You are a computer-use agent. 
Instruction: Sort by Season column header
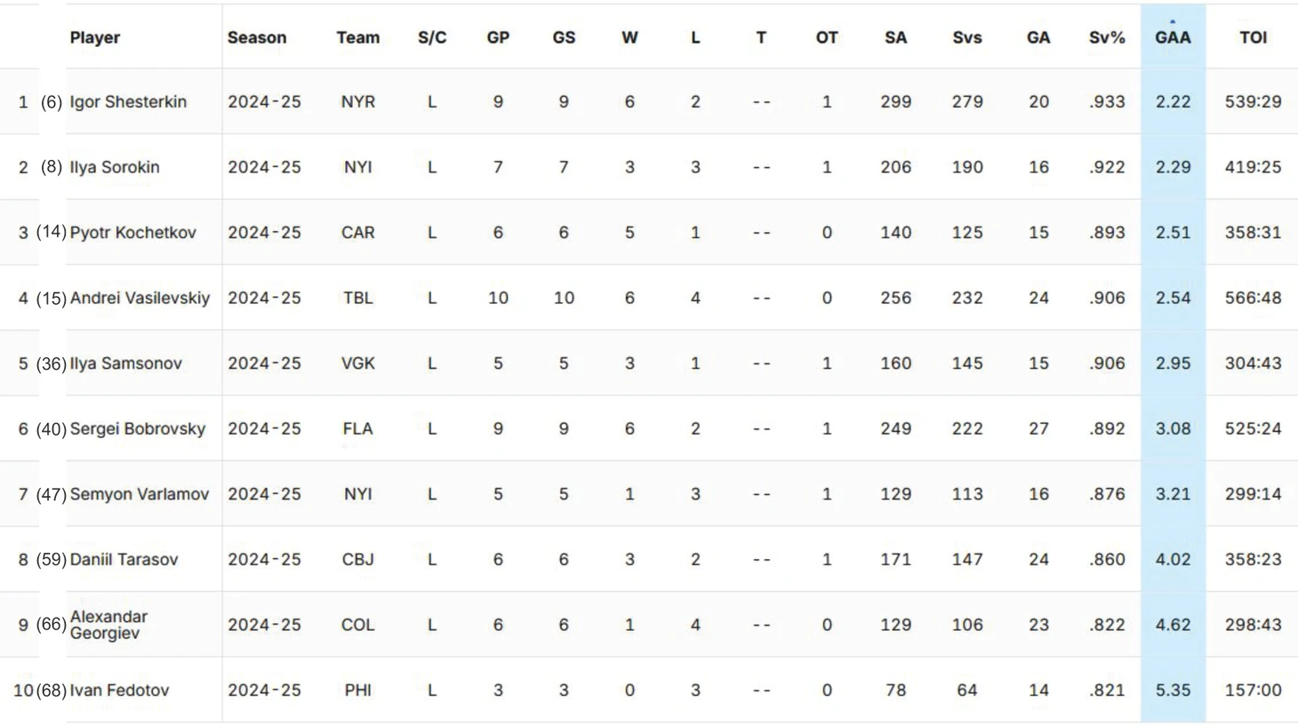click(x=257, y=37)
